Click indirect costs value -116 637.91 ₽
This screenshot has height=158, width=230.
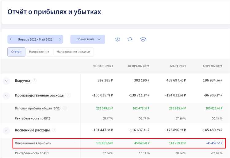point(139,130)
